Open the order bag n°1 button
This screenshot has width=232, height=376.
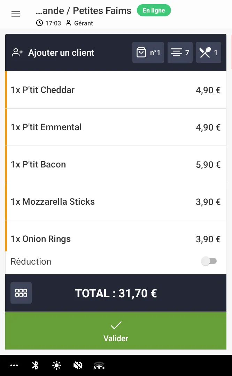(148, 53)
